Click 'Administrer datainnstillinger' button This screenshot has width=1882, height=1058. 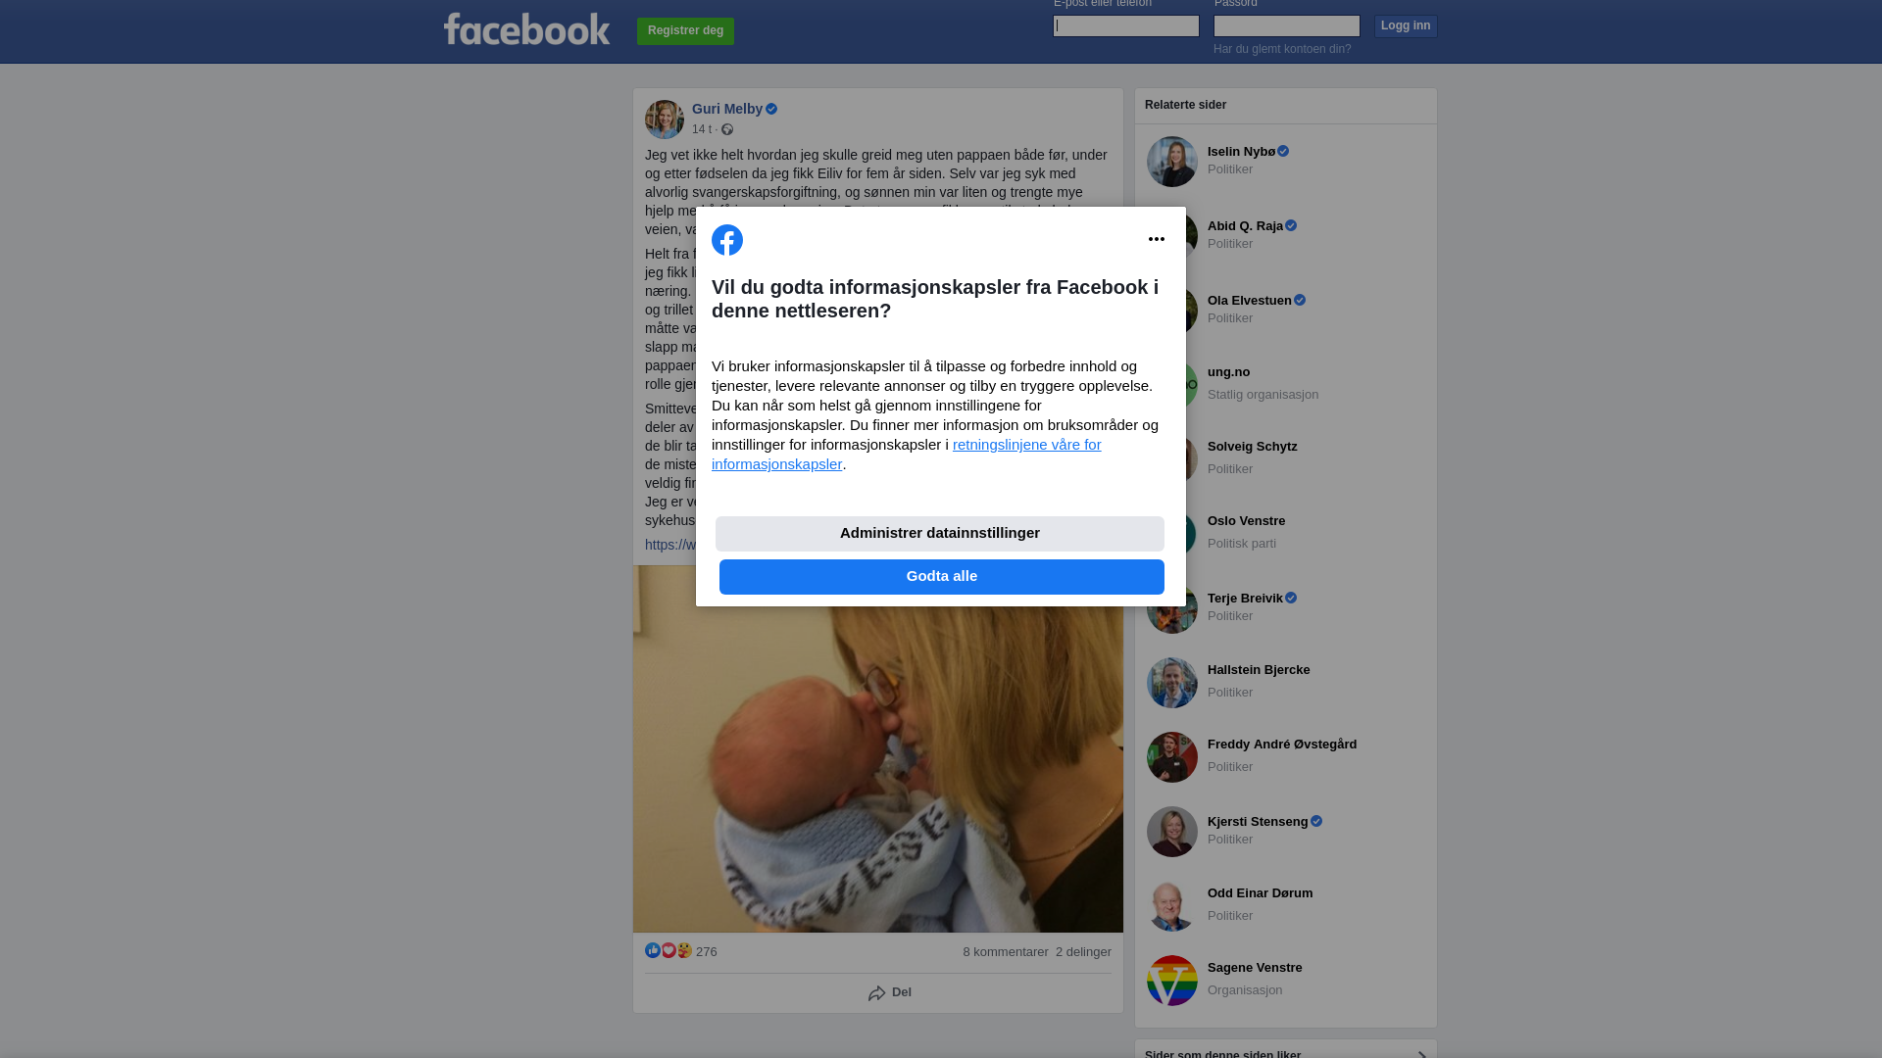pos(939,534)
